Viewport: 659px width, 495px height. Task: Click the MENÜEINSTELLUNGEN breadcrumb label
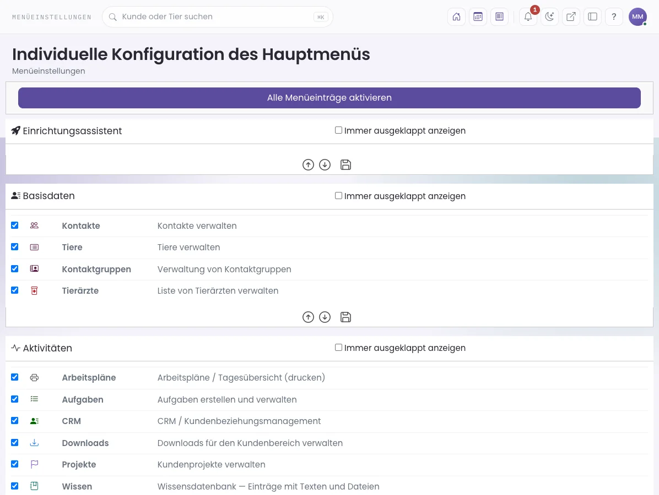pyautogui.click(x=52, y=17)
